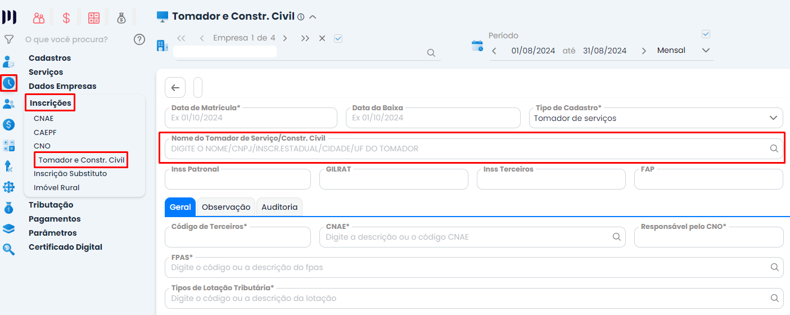Switch to the Observação tab
The height and width of the screenshot is (315, 790).
point(226,207)
